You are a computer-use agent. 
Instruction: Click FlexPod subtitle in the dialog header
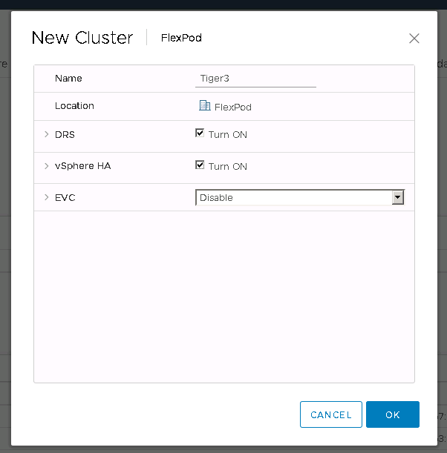[x=181, y=38]
